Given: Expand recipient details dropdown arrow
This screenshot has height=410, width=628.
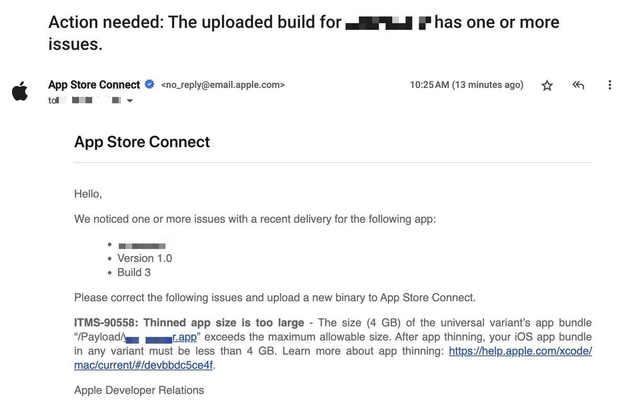Looking at the screenshot, I should (130, 101).
